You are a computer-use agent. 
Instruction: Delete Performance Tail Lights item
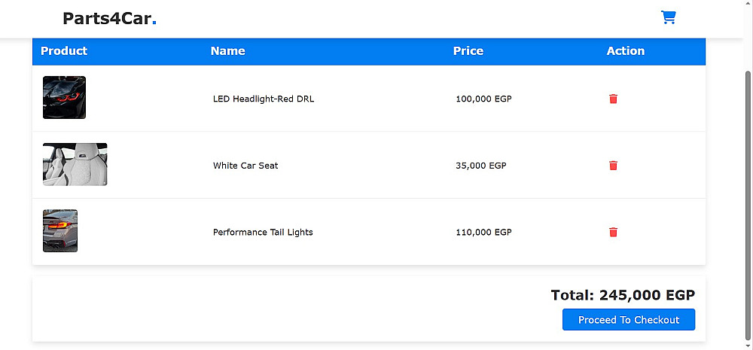[x=613, y=233]
